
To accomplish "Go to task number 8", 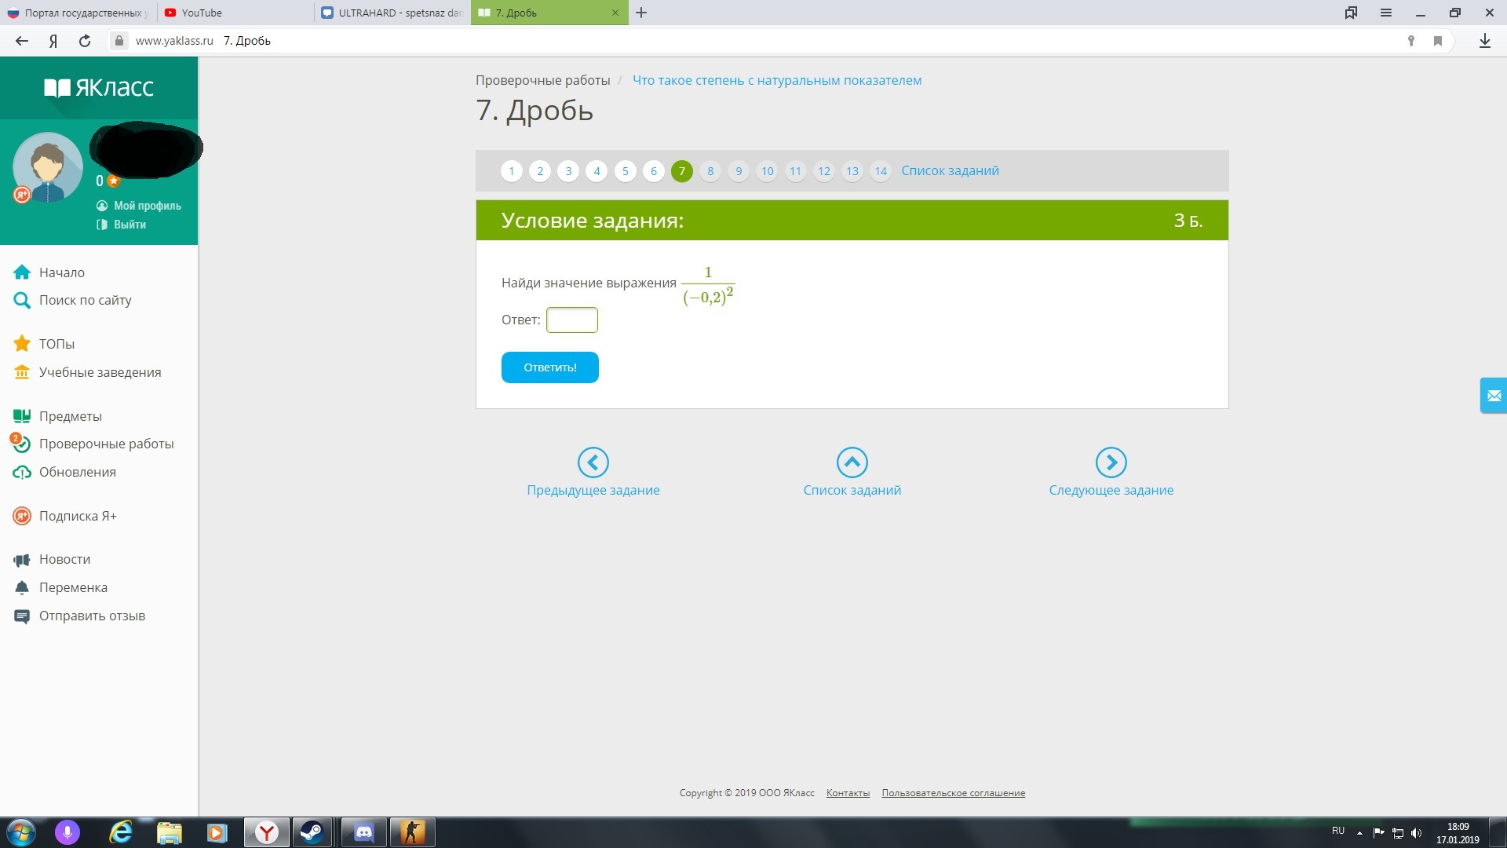I will pos(710,171).
